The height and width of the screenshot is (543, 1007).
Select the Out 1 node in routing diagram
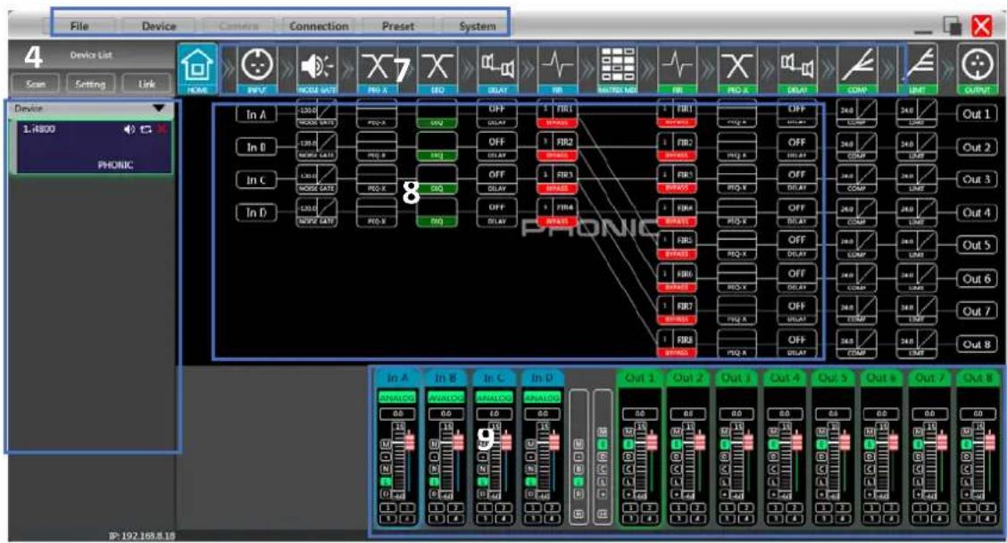click(976, 113)
